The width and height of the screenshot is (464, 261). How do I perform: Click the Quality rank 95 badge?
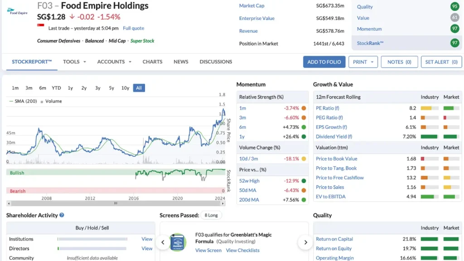[454, 6]
